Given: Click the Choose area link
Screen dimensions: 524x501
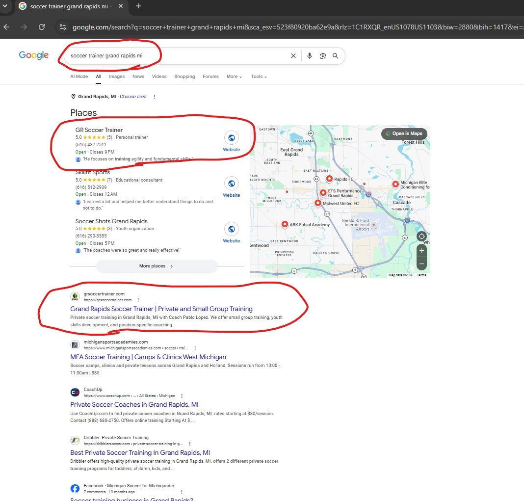Looking at the screenshot, I should [x=133, y=97].
